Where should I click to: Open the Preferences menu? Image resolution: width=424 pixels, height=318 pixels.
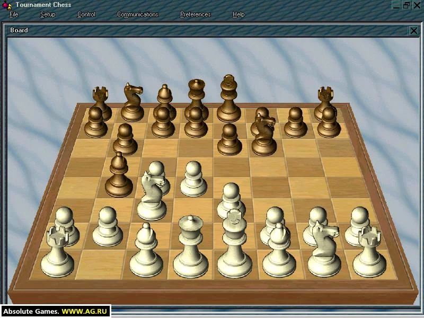point(195,14)
